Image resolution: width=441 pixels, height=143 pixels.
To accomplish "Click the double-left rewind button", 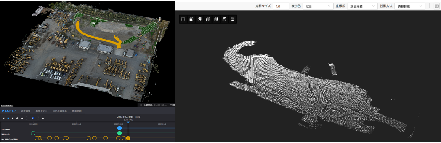I will 22,118.
